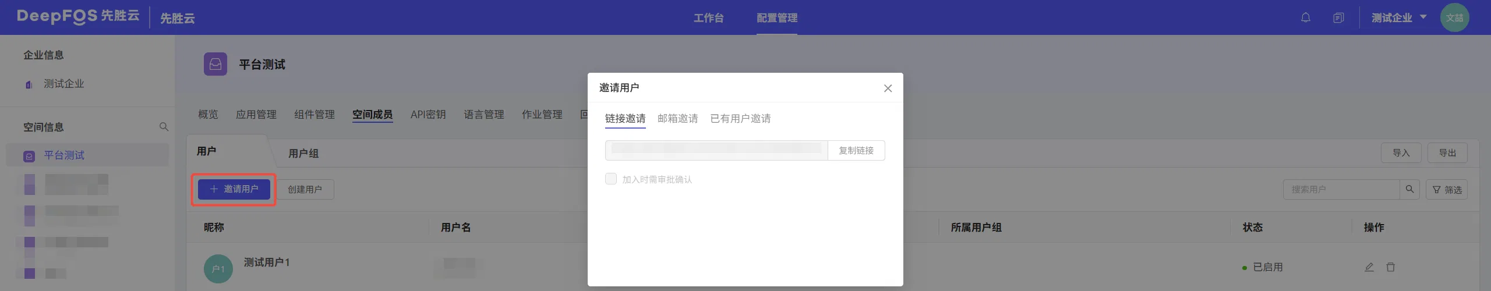The image size is (1491, 291).
Task: Click the search icon next to 搜索用户
Action: 1409,189
